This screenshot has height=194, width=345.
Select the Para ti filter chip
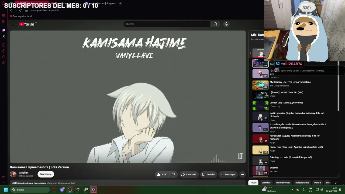318,183
